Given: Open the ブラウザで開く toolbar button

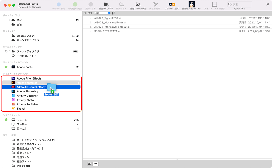Looking at the screenshot, I should [172, 4].
